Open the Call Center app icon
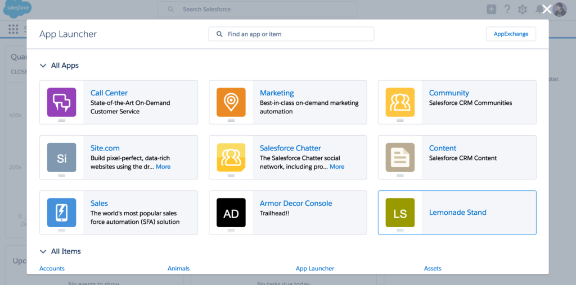This screenshot has width=576, height=285. tap(62, 102)
